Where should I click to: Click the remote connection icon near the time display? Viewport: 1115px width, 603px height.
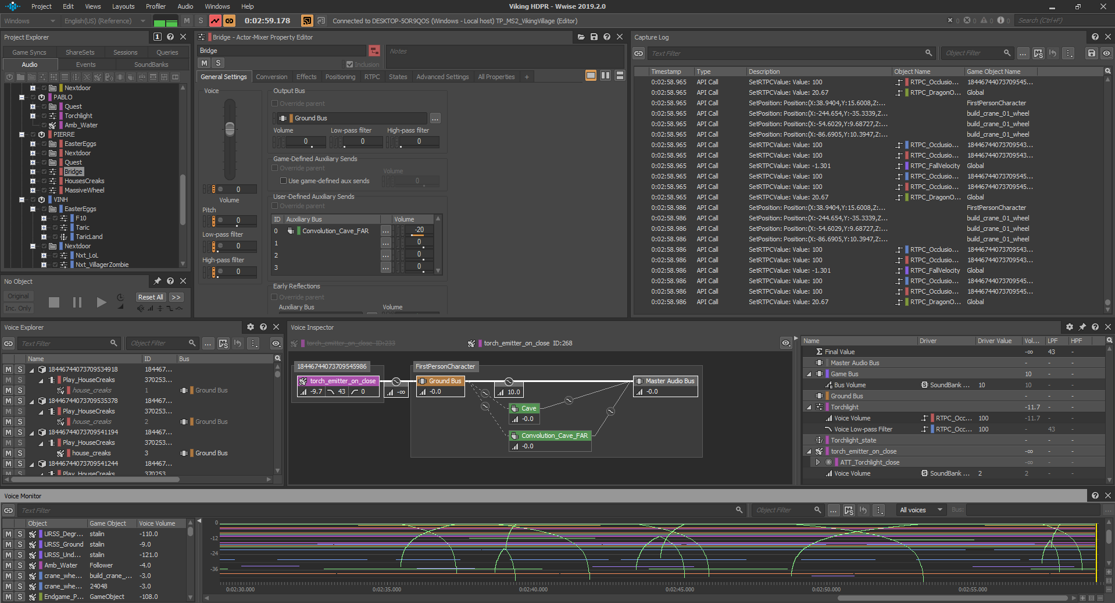[x=307, y=20]
